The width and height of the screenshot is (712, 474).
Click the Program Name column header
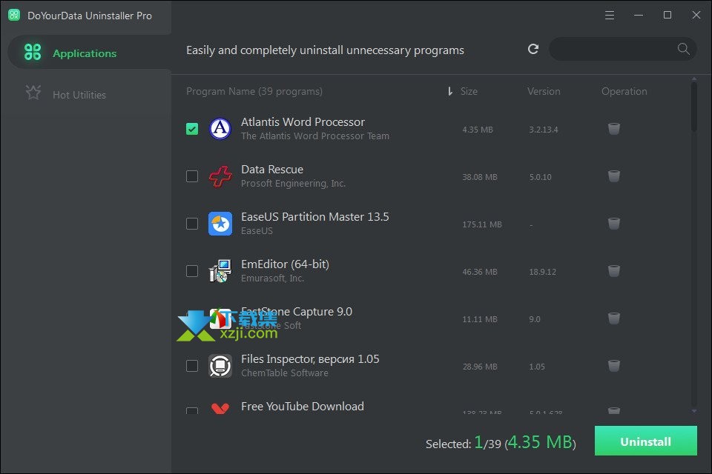tap(254, 91)
